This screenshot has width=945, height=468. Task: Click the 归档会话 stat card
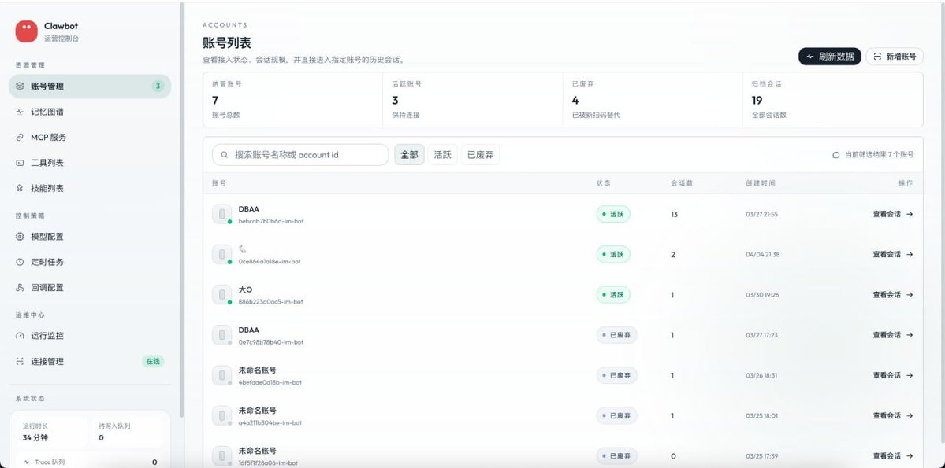pos(832,100)
